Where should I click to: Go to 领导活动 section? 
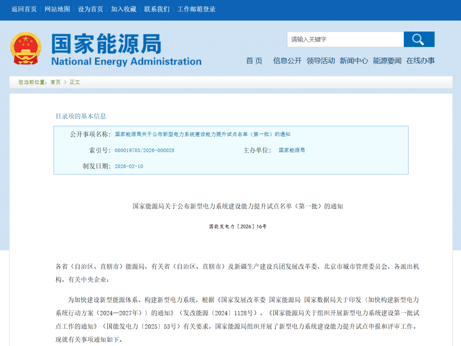321,61
